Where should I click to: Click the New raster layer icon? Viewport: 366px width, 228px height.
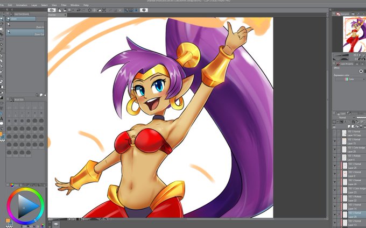point(349,126)
